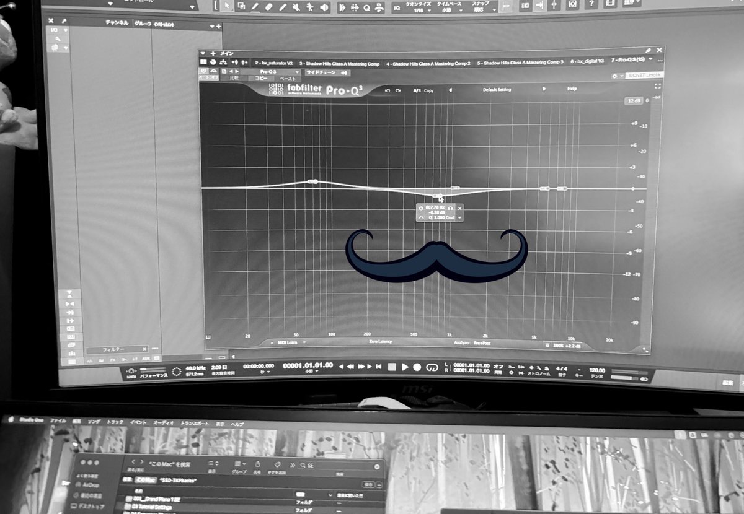Open the Pro-Q 3 Help menu

[572, 89]
